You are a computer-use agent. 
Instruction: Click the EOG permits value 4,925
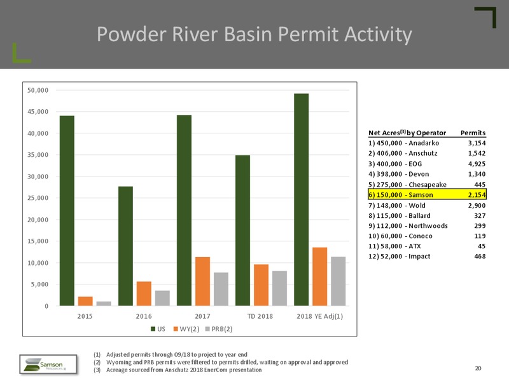[x=477, y=164]
